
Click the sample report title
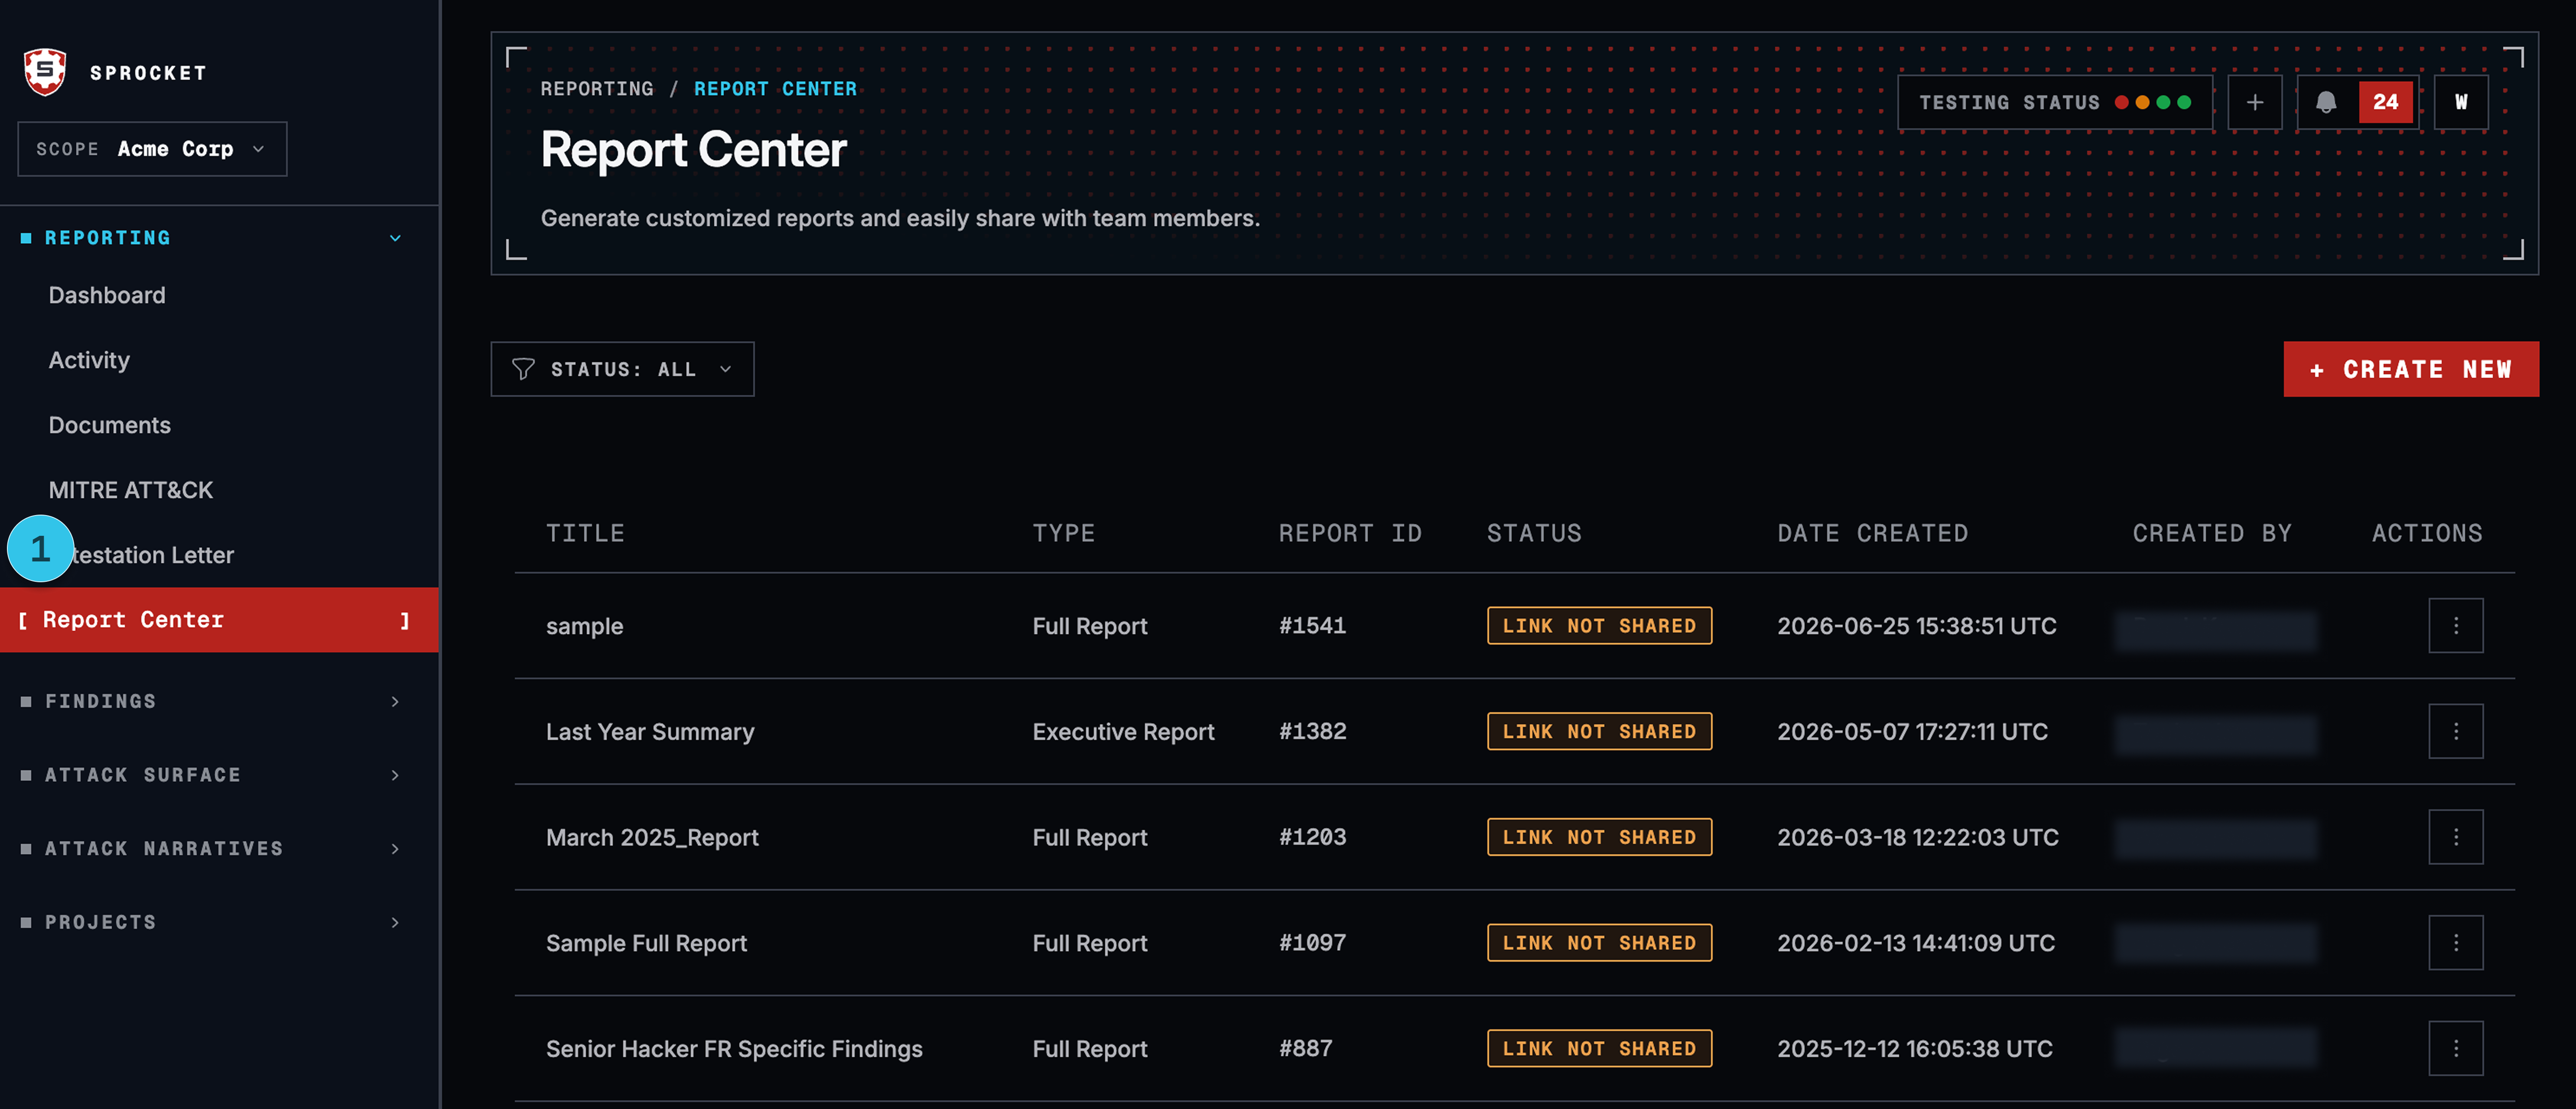click(584, 627)
